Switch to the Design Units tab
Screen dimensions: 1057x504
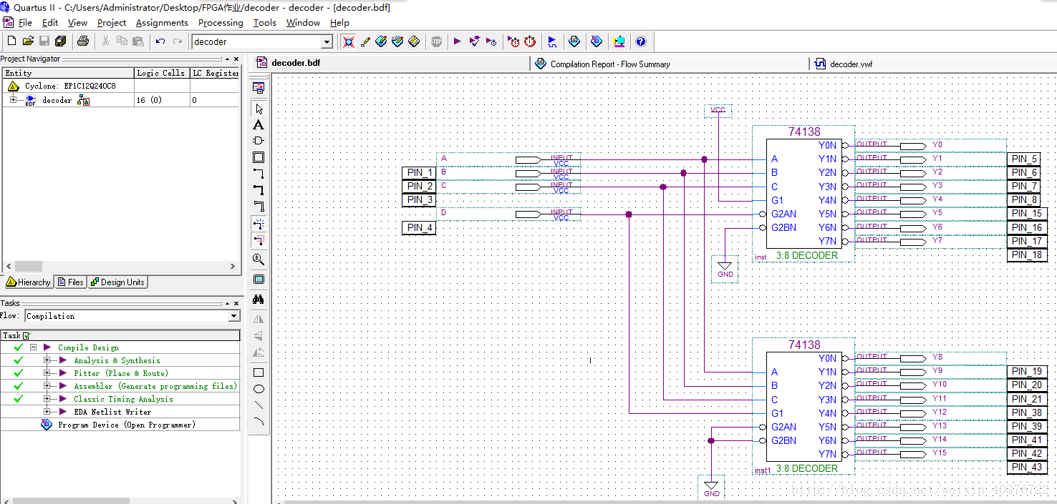[117, 282]
